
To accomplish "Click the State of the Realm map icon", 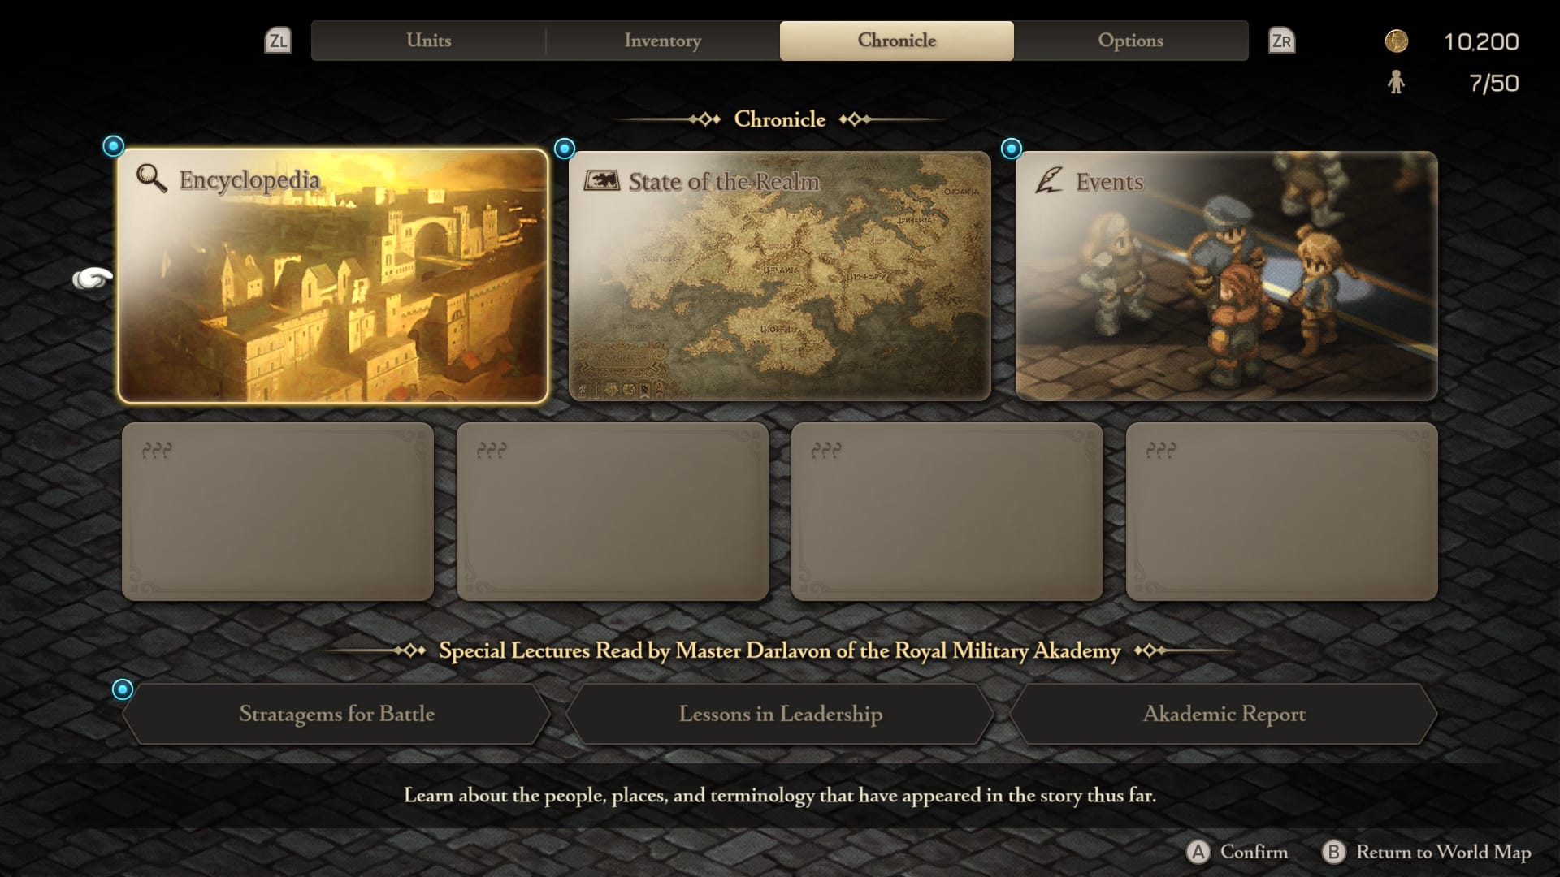I will 601,180.
